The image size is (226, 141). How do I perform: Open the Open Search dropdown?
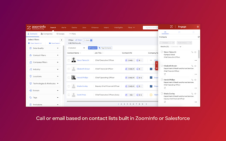[35, 43]
